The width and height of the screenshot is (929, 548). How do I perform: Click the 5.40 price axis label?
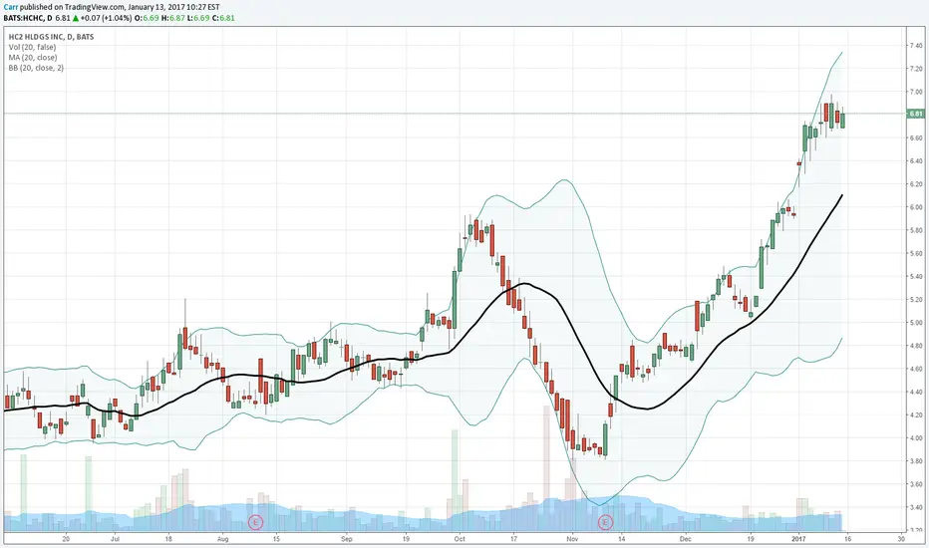pyautogui.click(x=915, y=277)
